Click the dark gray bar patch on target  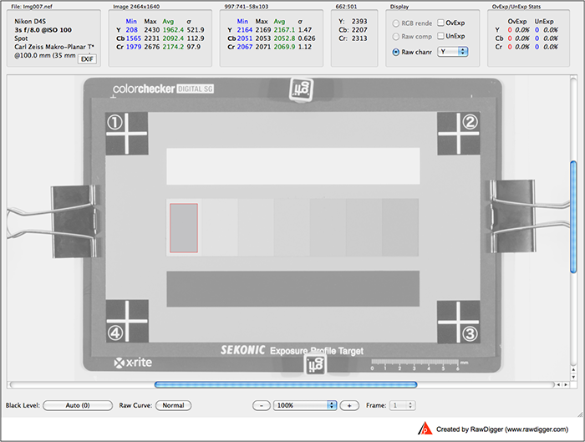pyautogui.click(x=293, y=289)
